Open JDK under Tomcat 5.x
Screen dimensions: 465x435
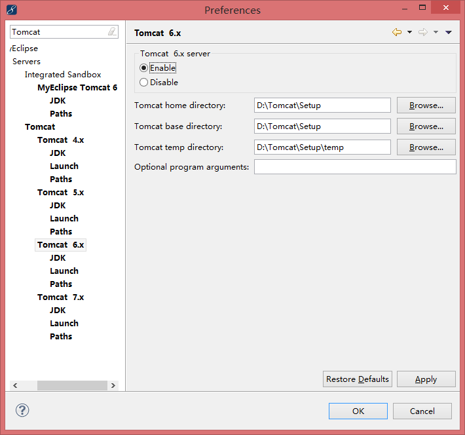[x=58, y=205]
